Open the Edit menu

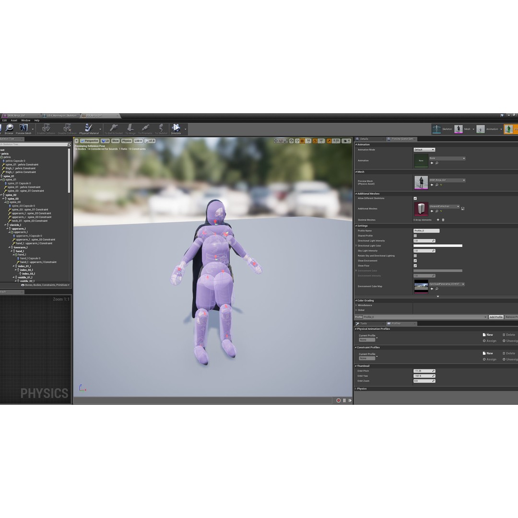point(5,120)
